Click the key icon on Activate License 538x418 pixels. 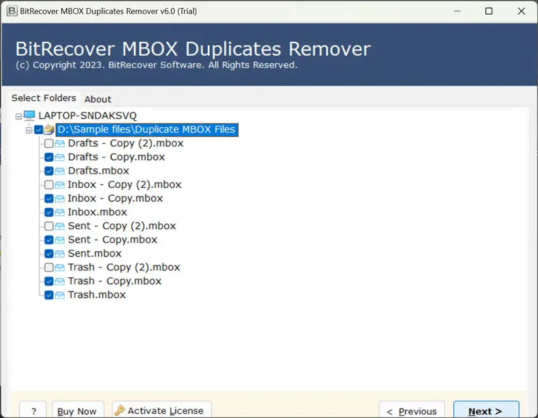120,411
